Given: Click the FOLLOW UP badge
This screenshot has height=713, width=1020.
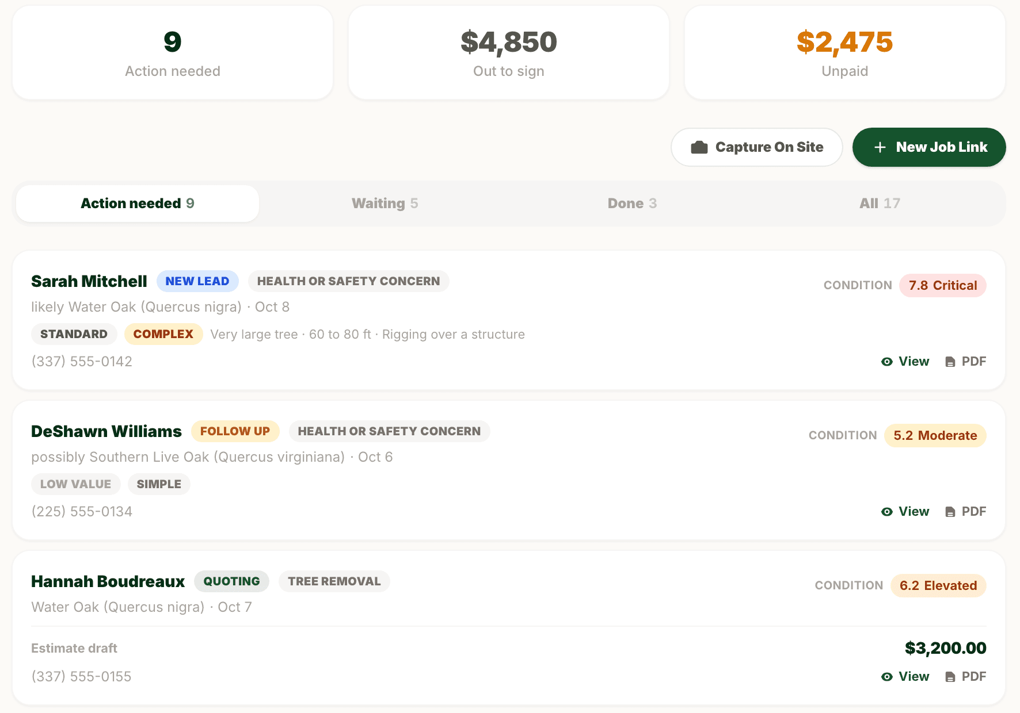Looking at the screenshot, I should coord(235,431).
